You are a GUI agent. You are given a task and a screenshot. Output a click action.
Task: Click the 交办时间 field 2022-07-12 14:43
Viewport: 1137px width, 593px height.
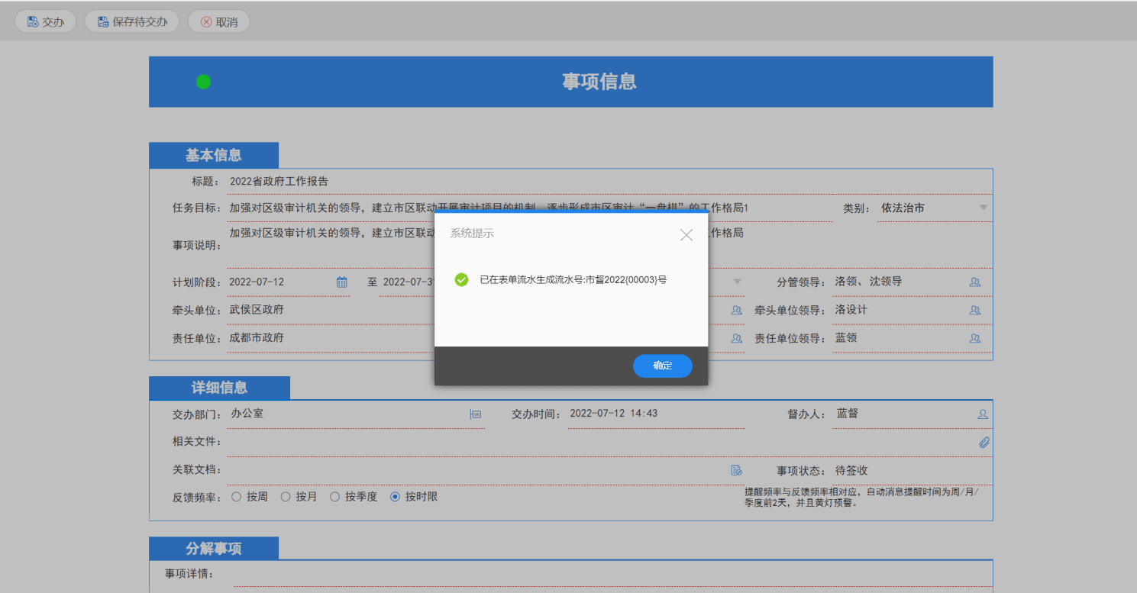pyautogui.click(x=656, y=414)
